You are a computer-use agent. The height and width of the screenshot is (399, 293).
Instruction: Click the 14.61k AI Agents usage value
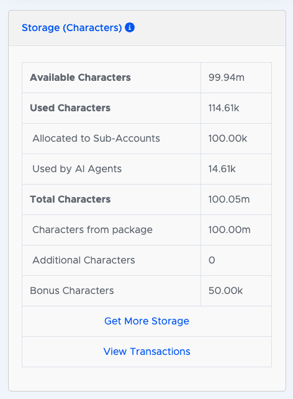pyautogui.click(x=222, y=169)
